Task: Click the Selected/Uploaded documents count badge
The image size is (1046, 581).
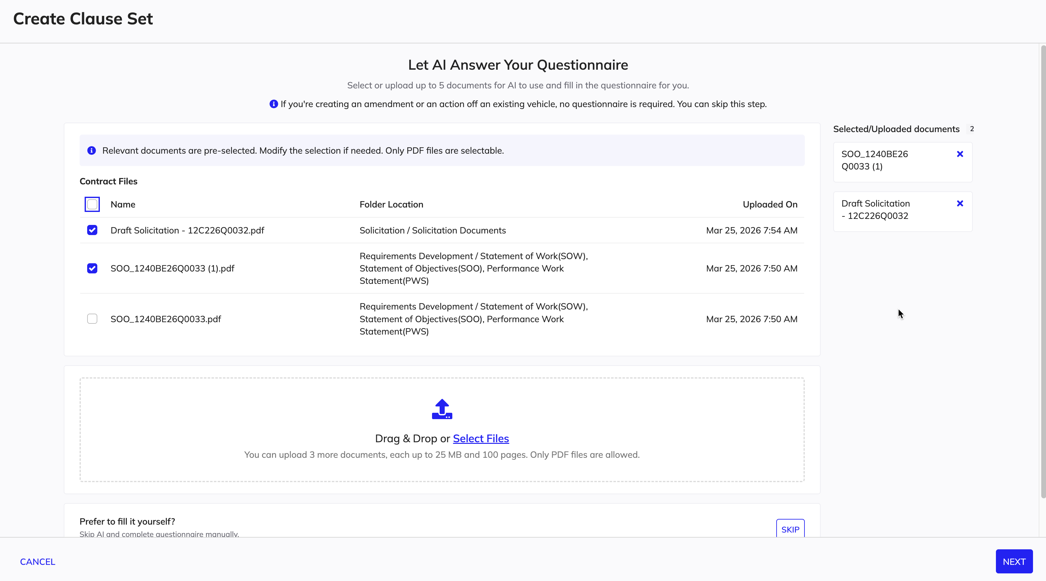Action: pos(972,129)
